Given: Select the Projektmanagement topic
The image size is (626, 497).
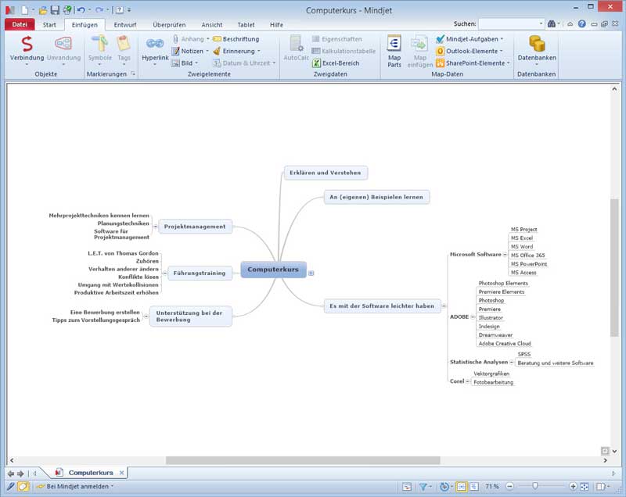Looking at the screenshot, I should coord(195,227).
